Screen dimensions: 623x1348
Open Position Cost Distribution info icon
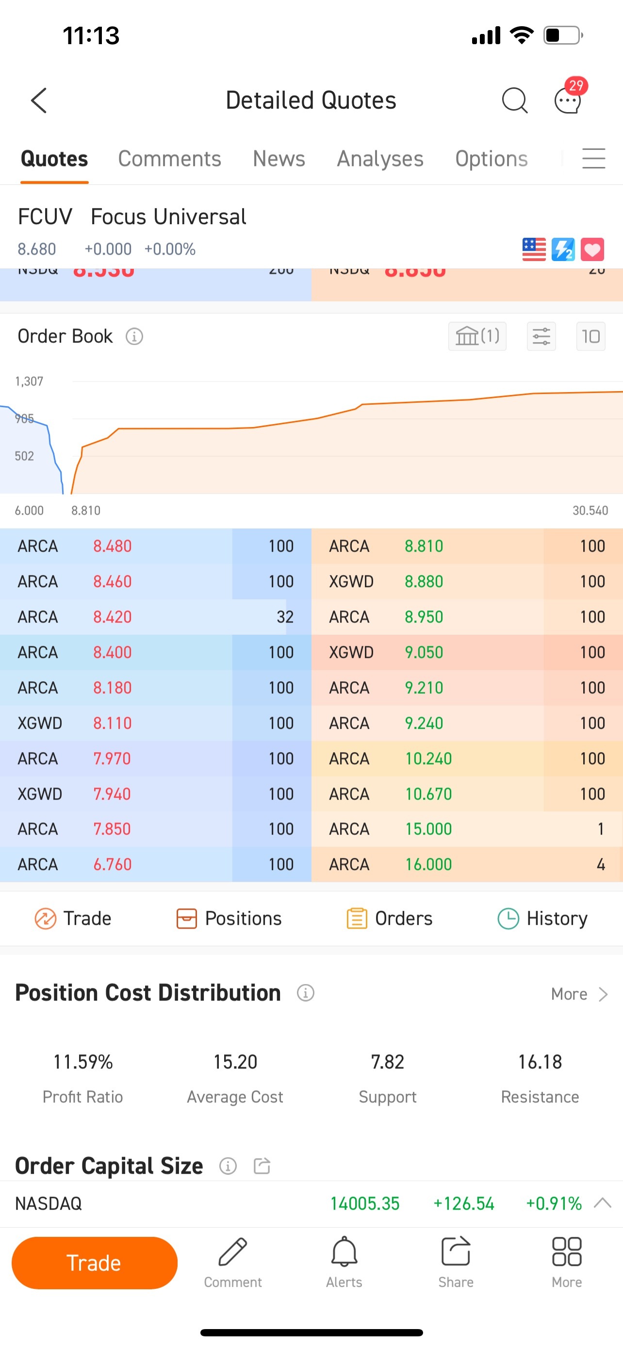(x=306, y=993)
